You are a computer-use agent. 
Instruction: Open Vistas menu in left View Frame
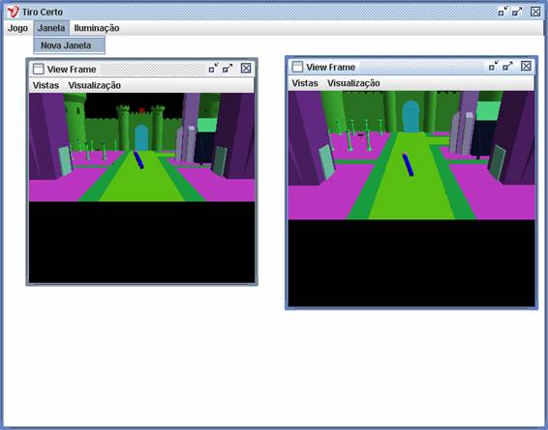click(46, 85)
